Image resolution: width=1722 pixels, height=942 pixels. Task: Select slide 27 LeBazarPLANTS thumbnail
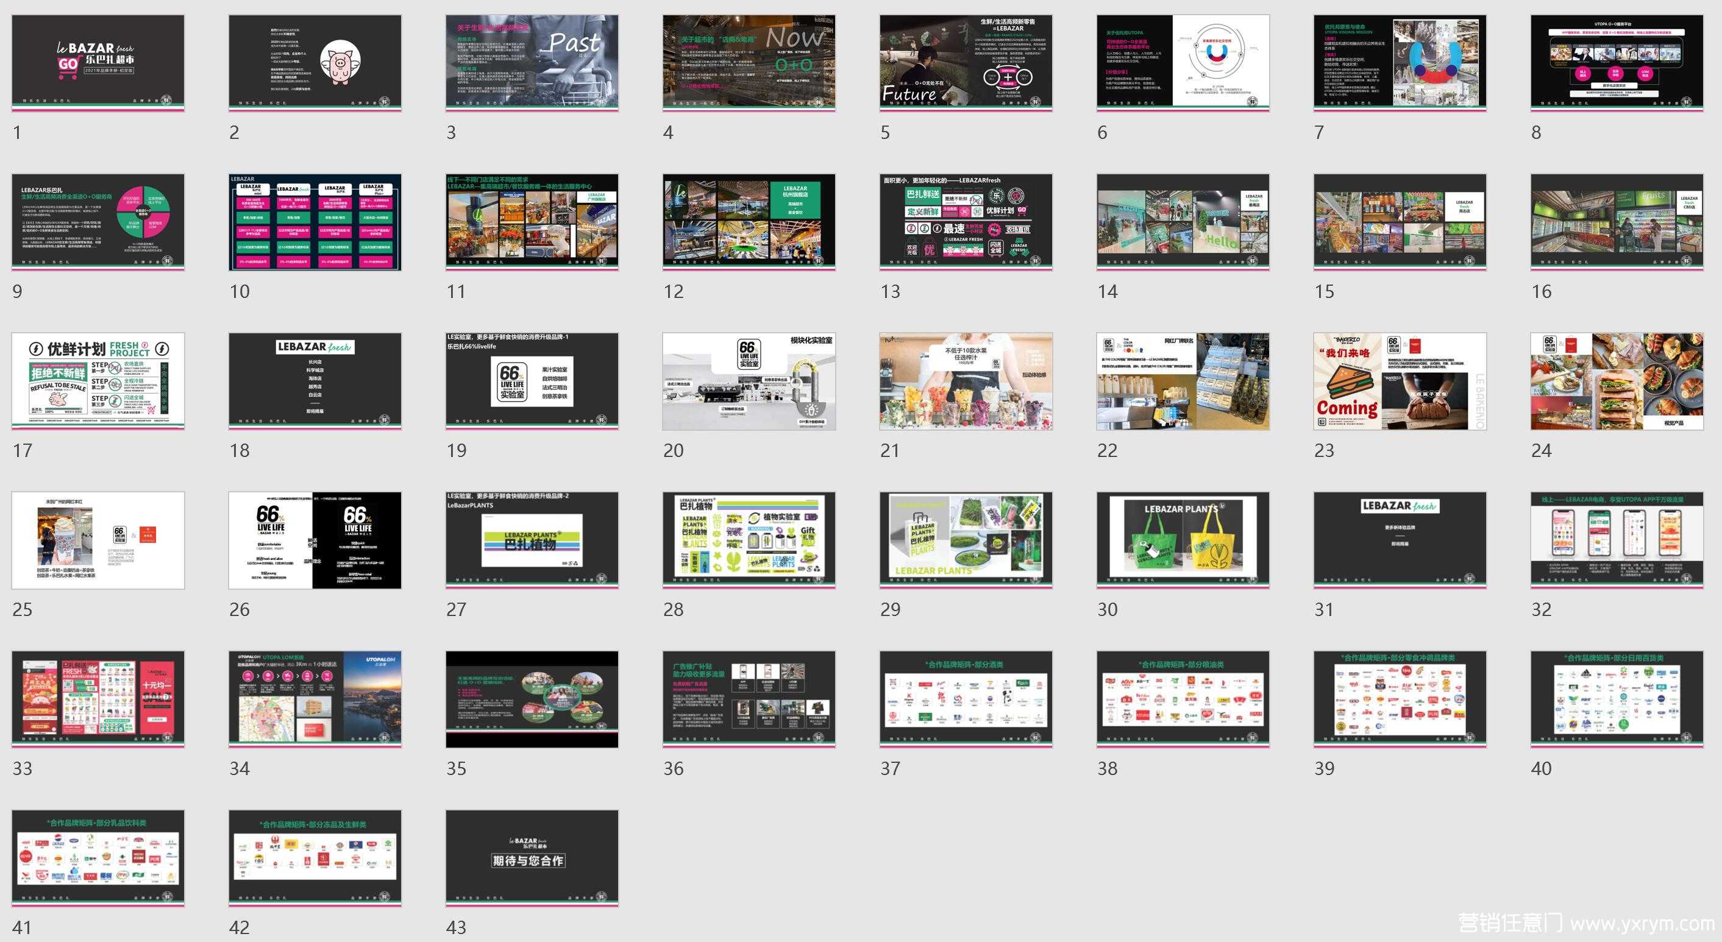tap(532, 540)
